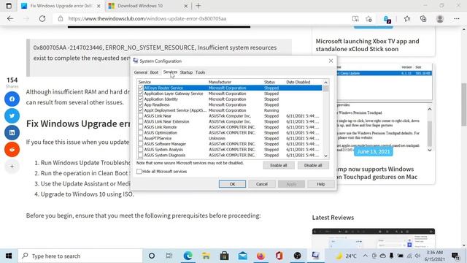Uncheck Application Identity service
Viewport: 467px width, 263px height.
(141, 99)
